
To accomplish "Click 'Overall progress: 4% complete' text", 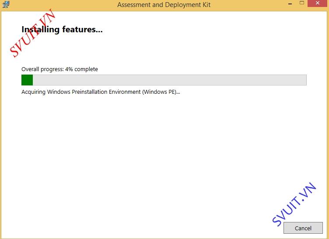I will [x=59, y=69].
